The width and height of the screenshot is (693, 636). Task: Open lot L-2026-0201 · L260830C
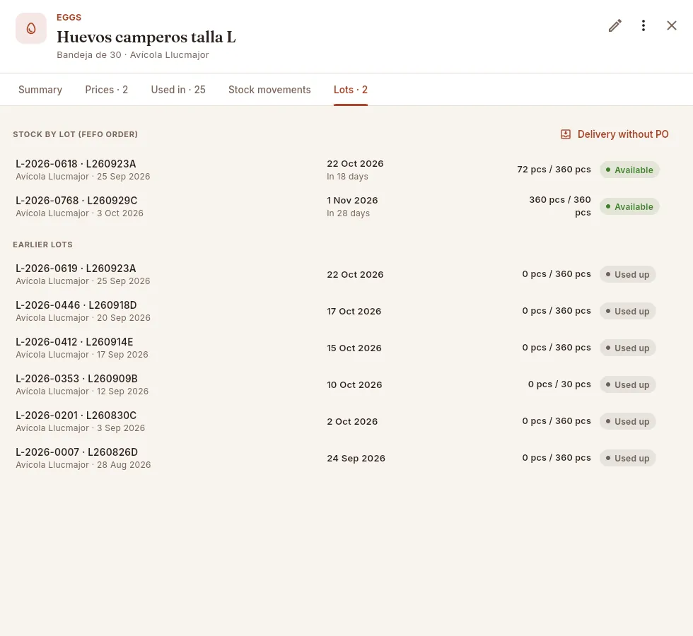pyautogui.click(x=339, y=421)
